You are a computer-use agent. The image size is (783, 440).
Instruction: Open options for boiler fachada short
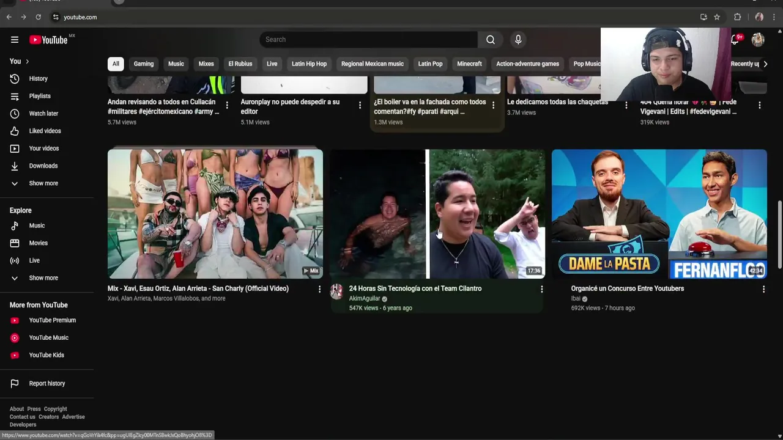pyautogui.click(x=493, y=105)
